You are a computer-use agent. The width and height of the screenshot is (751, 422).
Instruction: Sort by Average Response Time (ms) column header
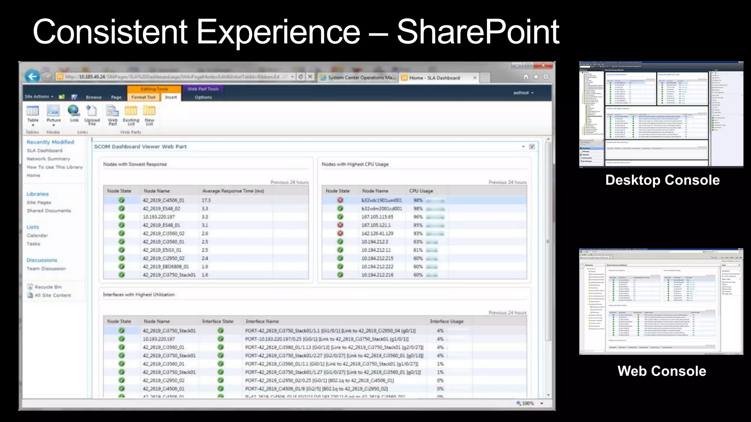233,191
